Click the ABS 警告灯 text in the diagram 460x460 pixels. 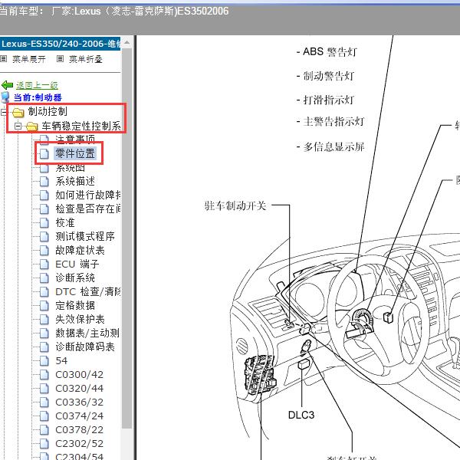(x=330, y=52)
